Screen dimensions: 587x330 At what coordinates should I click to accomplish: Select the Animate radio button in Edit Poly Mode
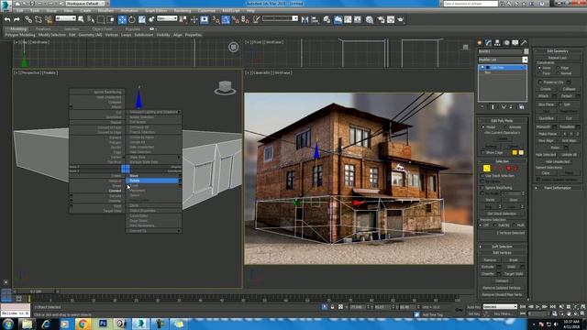pos(505,127)
